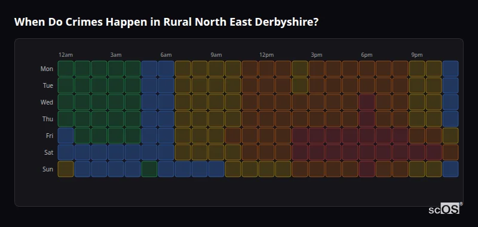Select the Friday 6am blue cell
The height and width of the screenshot is (227, 478).
166,136
